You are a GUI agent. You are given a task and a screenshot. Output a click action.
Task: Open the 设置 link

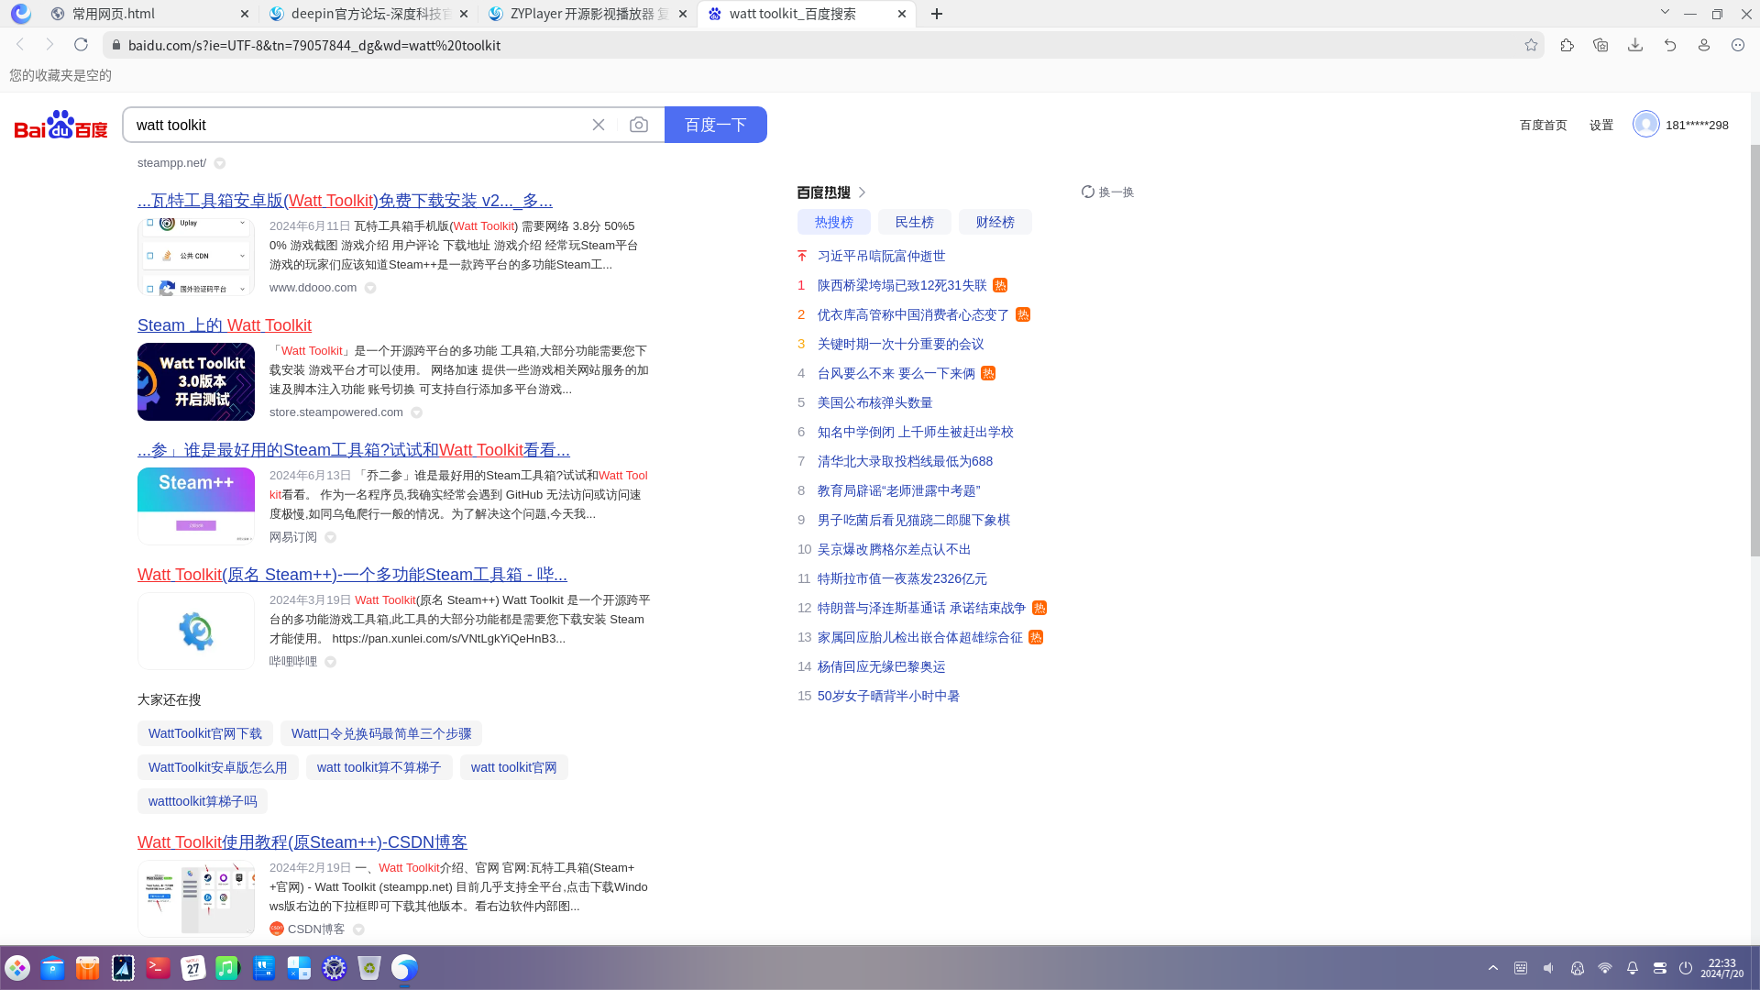[x=1601, y=126]
